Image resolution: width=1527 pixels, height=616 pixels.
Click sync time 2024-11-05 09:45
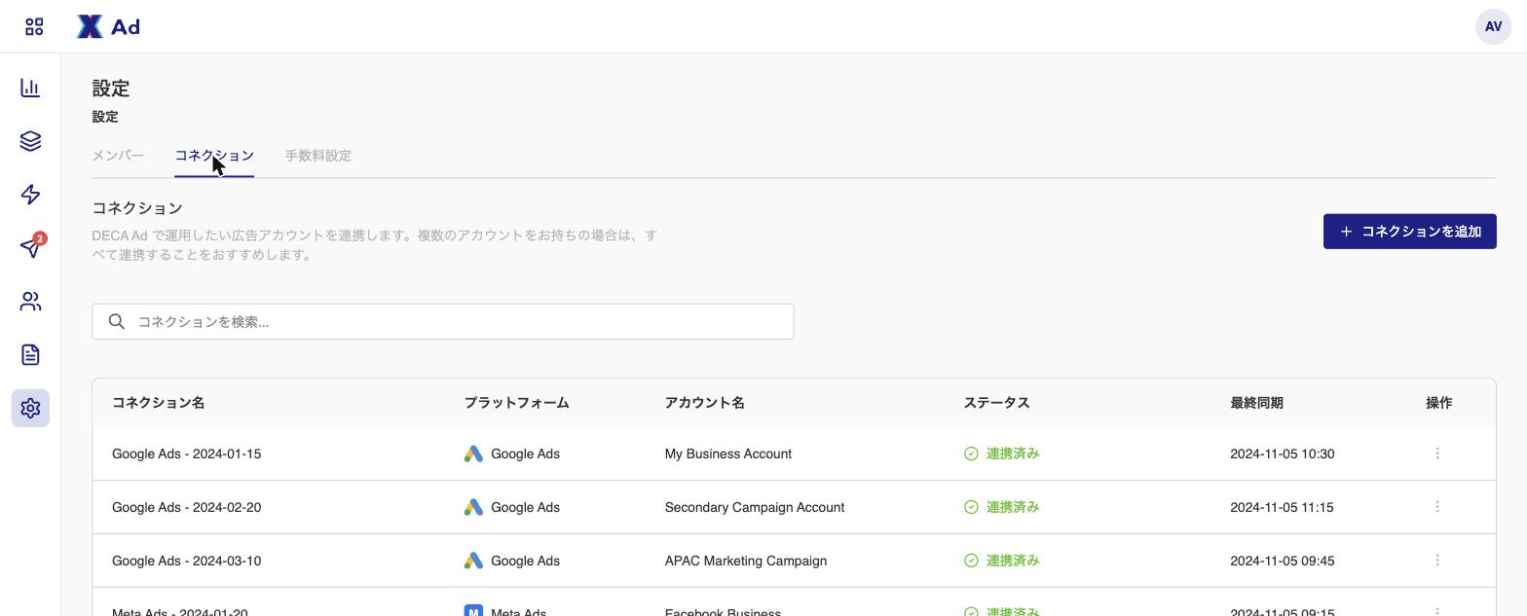point(1282,561)
